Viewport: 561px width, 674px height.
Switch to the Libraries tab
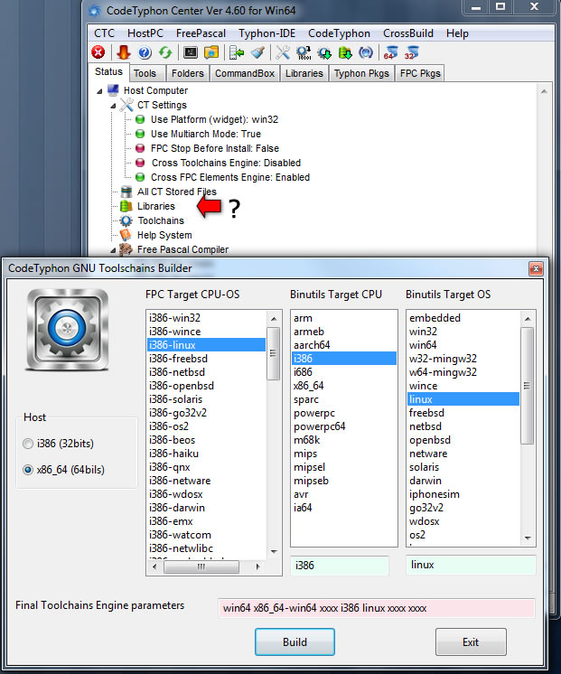pyautogui.click(x=304, y=73)
